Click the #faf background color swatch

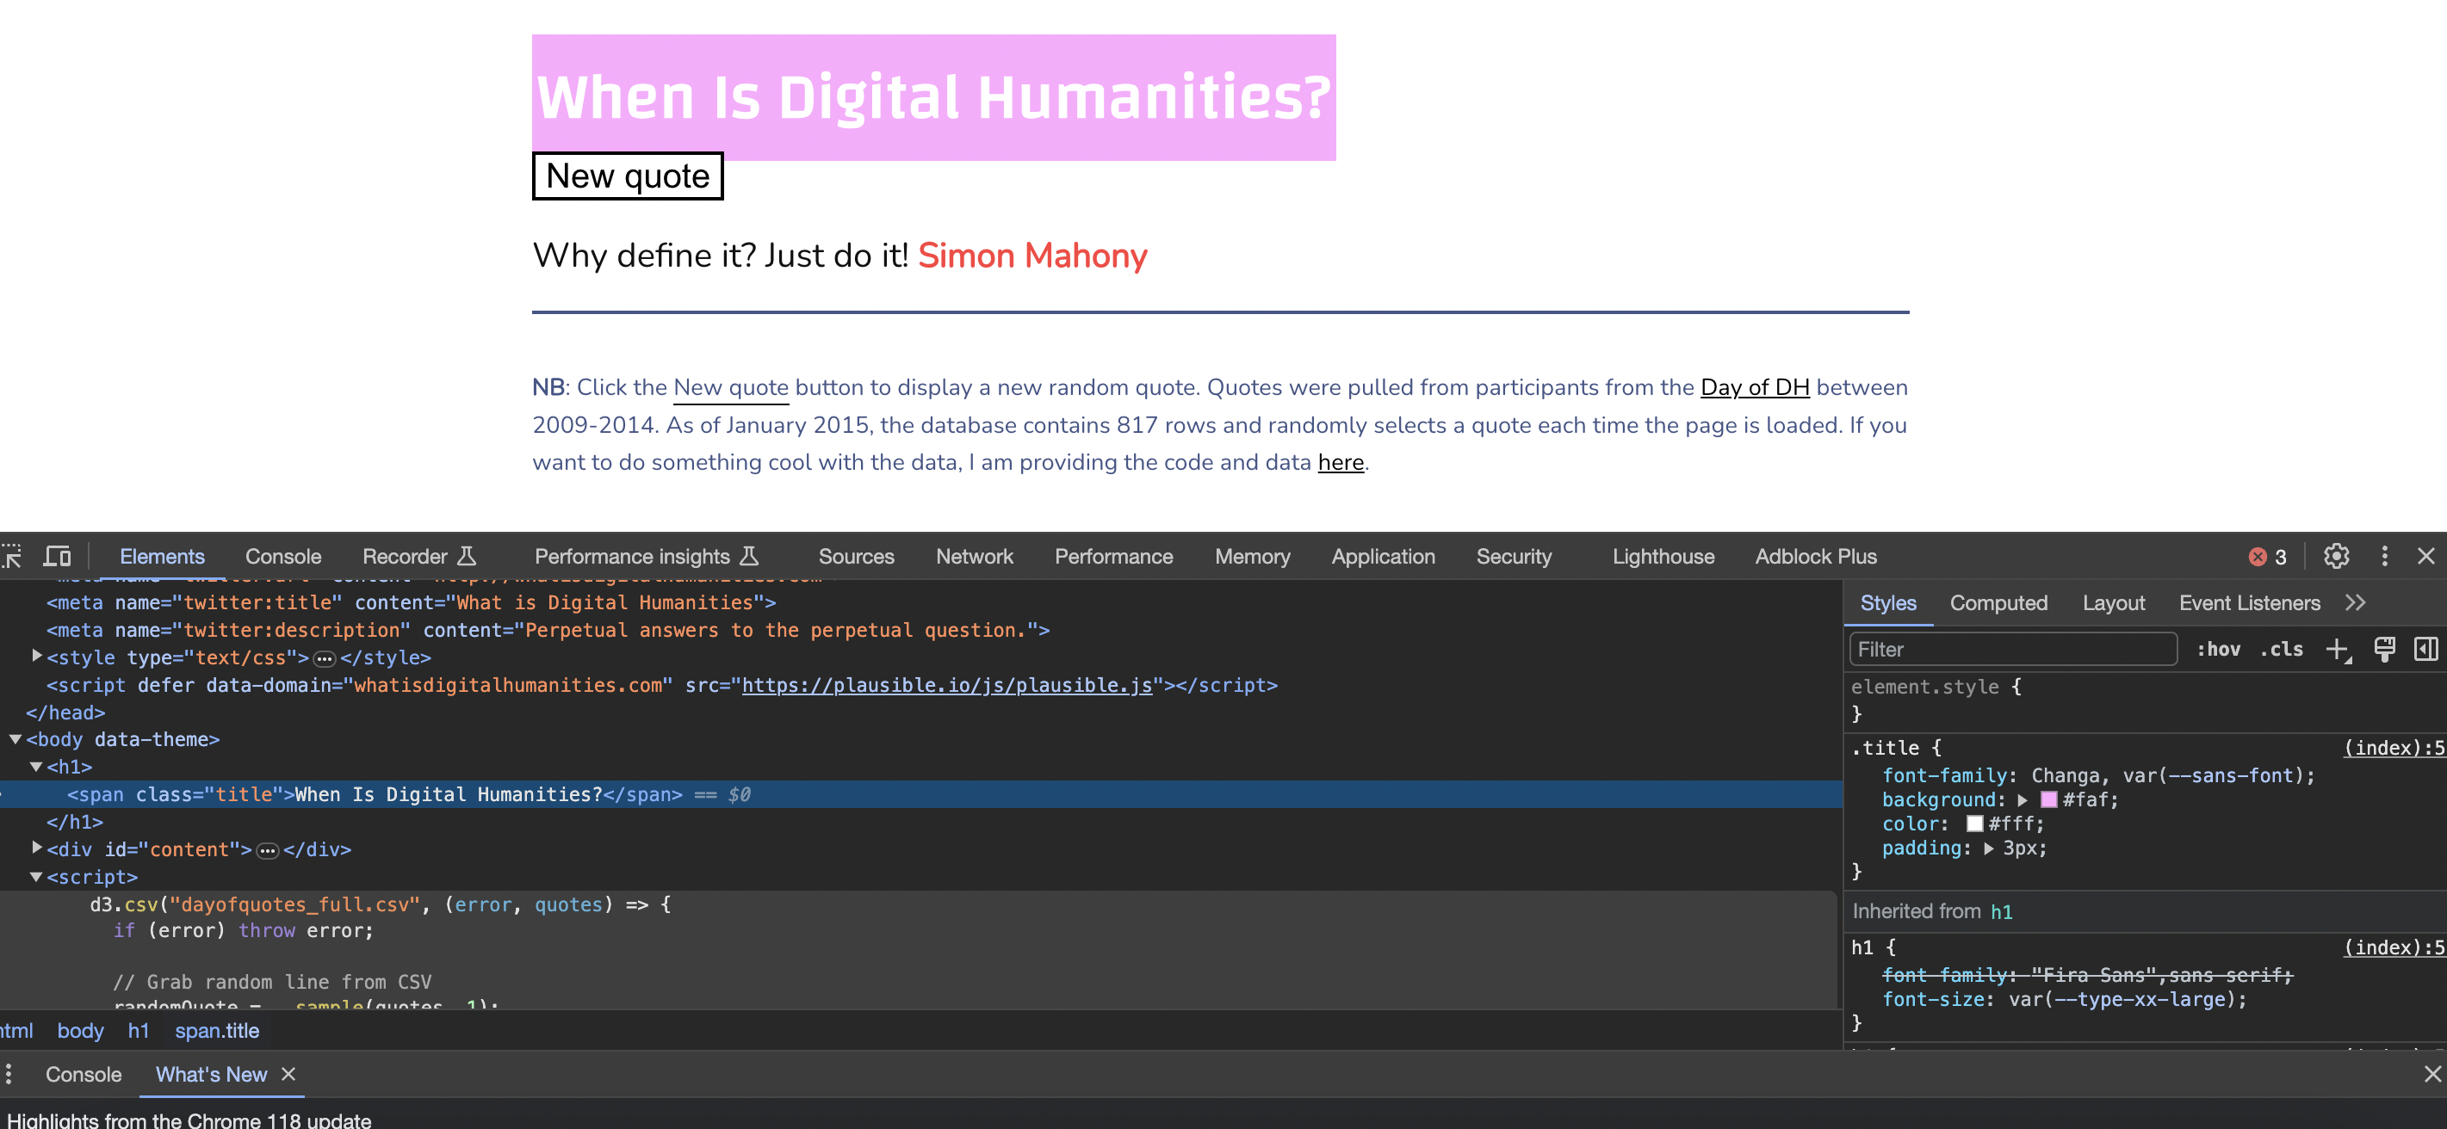2048,799
